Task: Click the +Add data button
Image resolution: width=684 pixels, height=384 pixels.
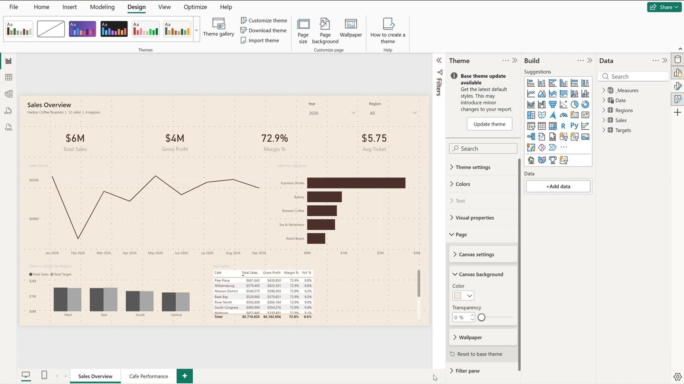Action: click(x=558, y=186)
